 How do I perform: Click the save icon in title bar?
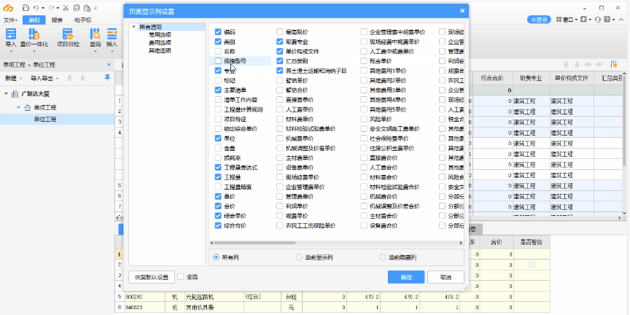(x=26, y=7)
